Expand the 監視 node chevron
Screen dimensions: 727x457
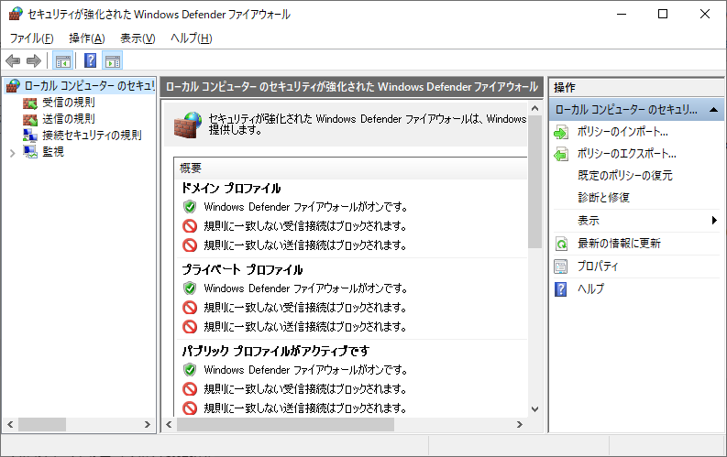13,153
